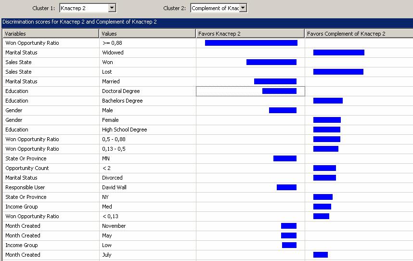Sort by the Variables column header
Screen dimensions: 413x261
pos(51,34)
